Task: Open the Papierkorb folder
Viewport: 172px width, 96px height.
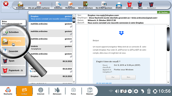Action: coord(13,70)
